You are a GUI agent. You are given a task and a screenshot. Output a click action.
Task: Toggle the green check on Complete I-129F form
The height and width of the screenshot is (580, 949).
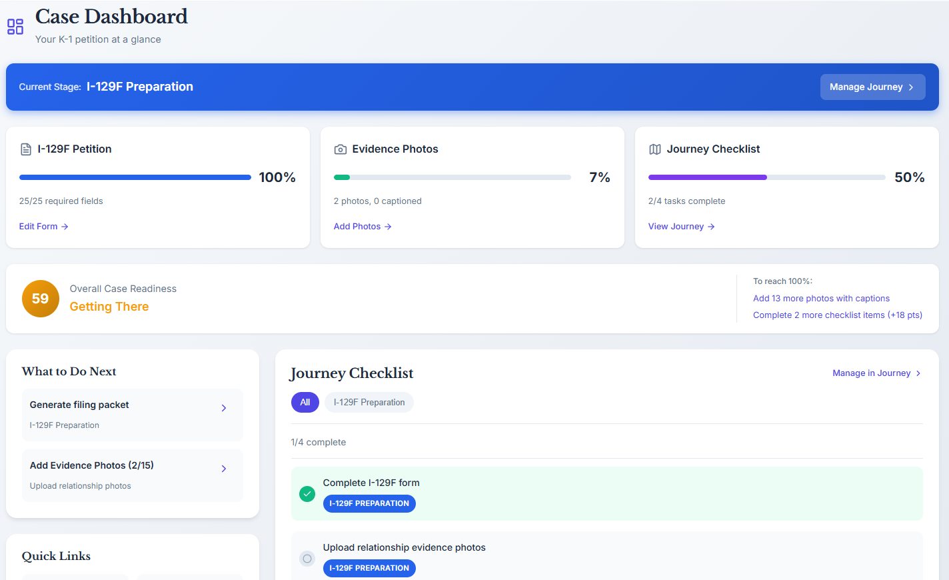pos(307,494)
